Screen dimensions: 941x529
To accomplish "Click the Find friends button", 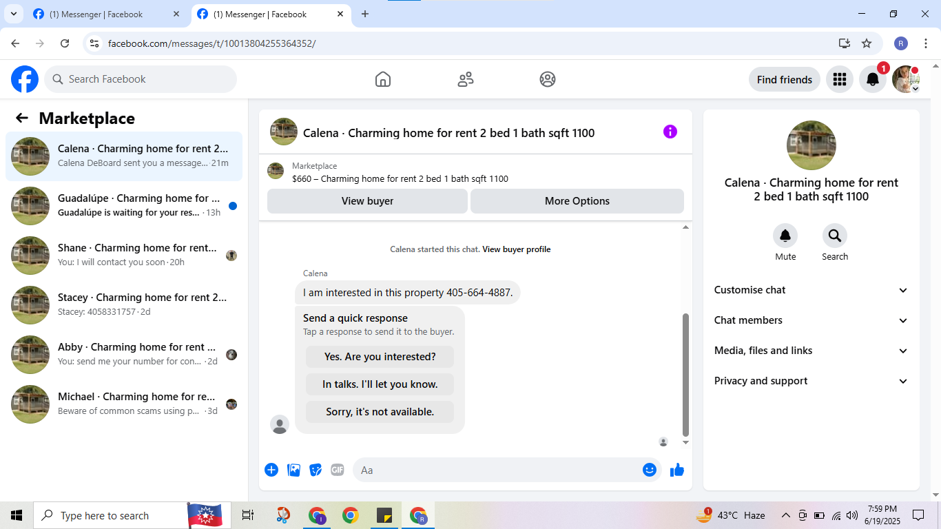I will point(785,79).
